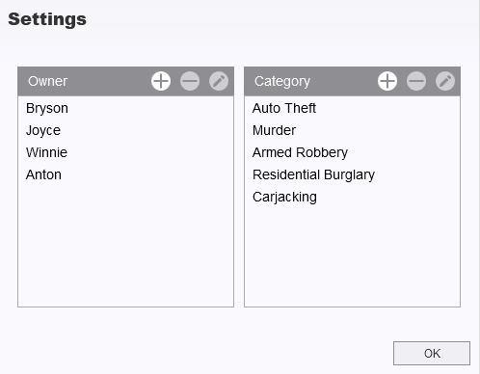480x374 pixels.
Task: Select the Auto Theft category
Action: (x=352, y=108)
